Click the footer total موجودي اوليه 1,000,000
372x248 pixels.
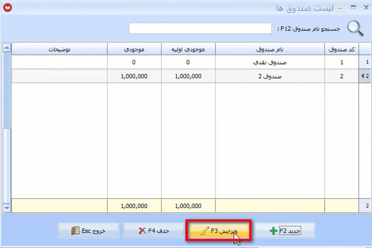(188, 206)
